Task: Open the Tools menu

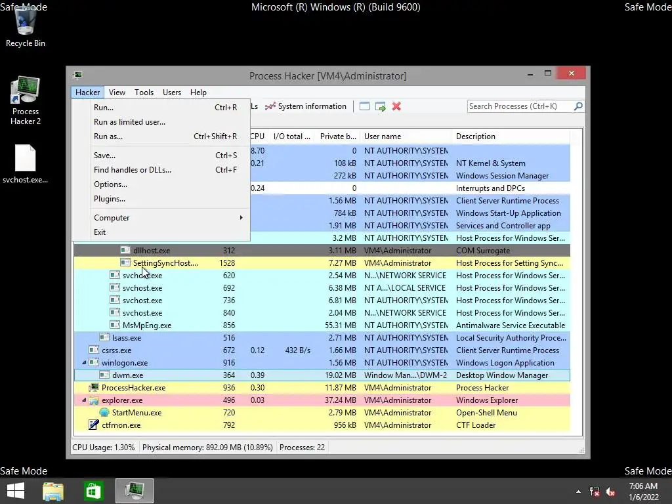Action: tap(144, 93)
